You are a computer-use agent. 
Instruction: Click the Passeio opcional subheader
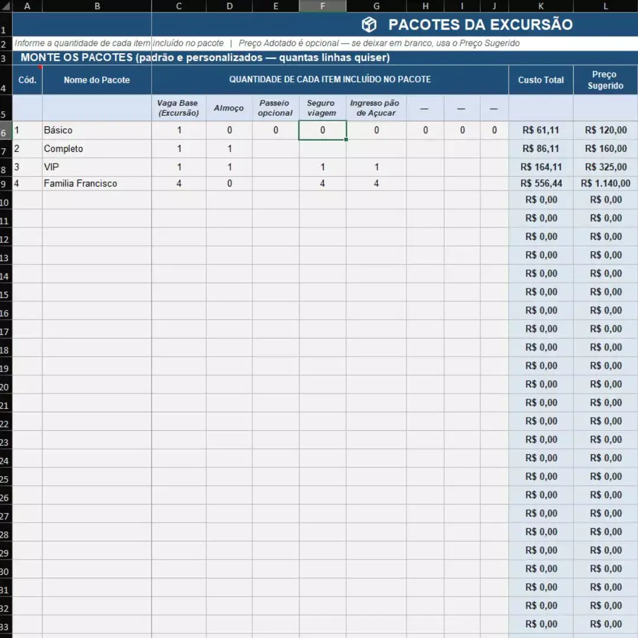(276, 108)
